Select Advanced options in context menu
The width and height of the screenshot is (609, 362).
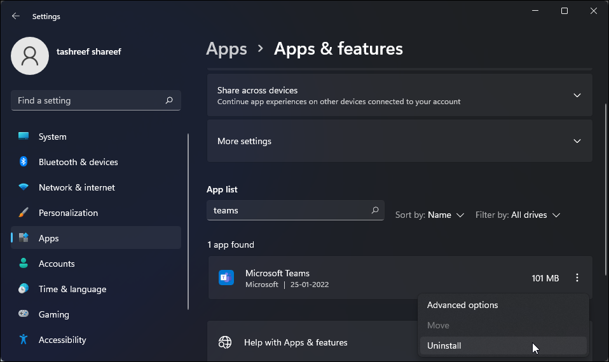coord(462,305)
